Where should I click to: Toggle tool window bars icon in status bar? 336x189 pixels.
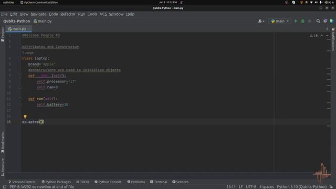coord(5,187)
